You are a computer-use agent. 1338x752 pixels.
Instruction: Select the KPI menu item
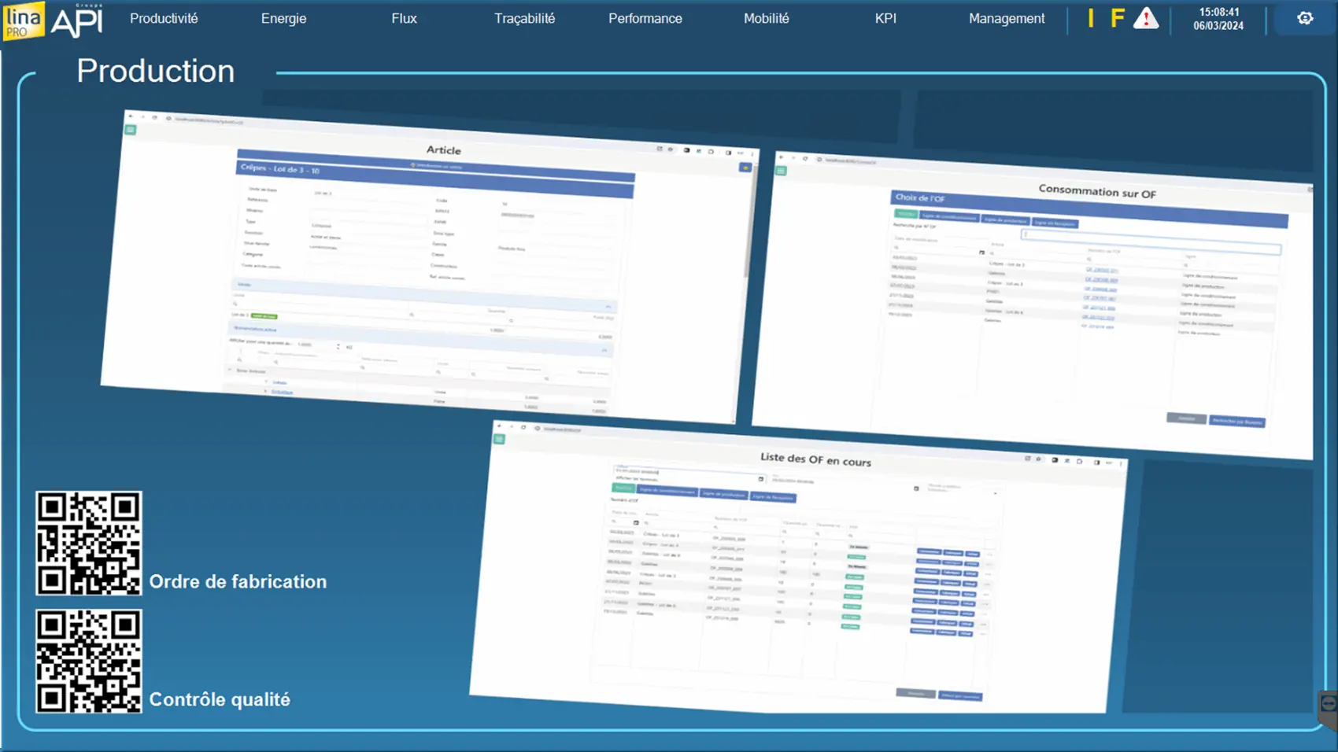(x=885, y=18)
